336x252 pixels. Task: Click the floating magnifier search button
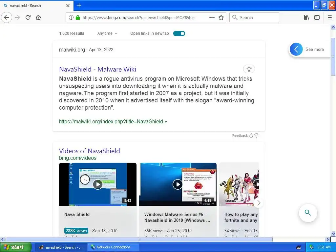point(308,213)
